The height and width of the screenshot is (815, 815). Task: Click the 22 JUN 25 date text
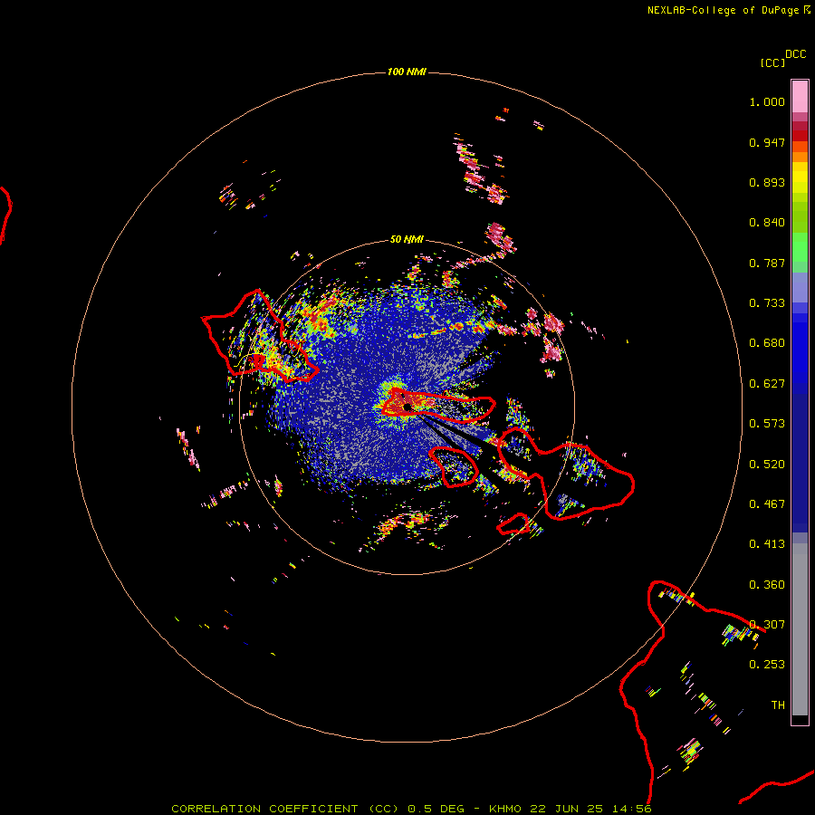(x=567, y=809)
